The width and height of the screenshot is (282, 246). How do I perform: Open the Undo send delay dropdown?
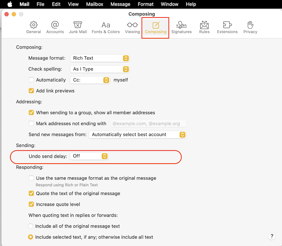pyautogui.click(x=89, y=156)
